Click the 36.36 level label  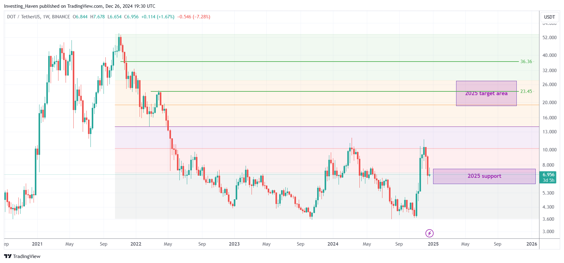pos(526,62)
